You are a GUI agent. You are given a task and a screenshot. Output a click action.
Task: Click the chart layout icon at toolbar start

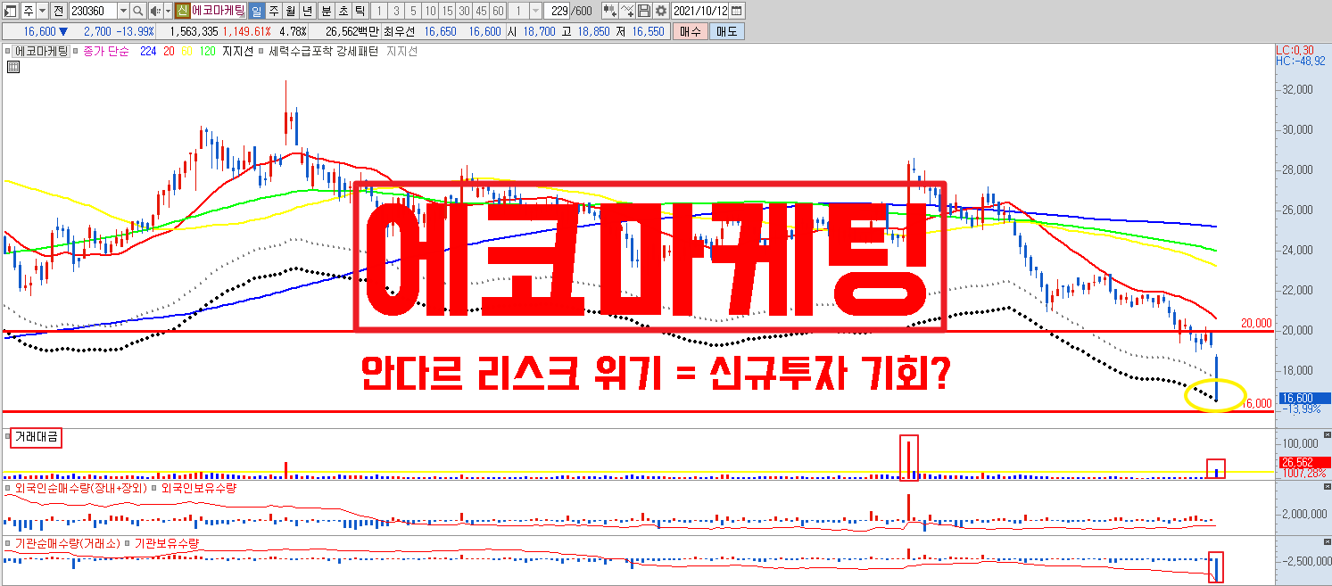11,11
